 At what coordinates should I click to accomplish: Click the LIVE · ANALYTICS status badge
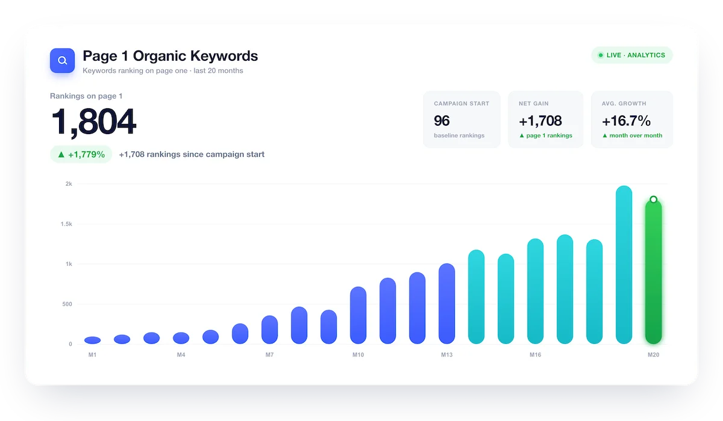click(x=632, y=55)
